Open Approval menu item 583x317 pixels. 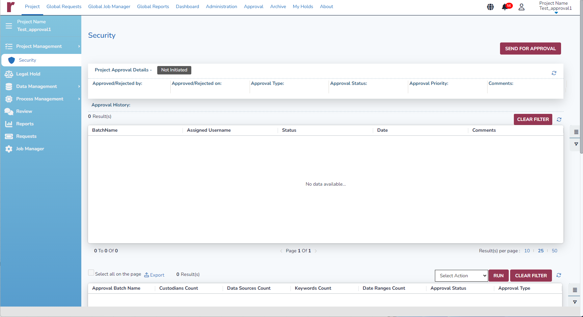pos(254,7)
